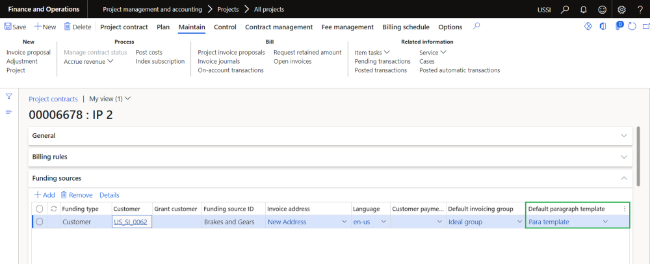
Task: Refresh the page using the refresh icon
Action: coord(632,27)
